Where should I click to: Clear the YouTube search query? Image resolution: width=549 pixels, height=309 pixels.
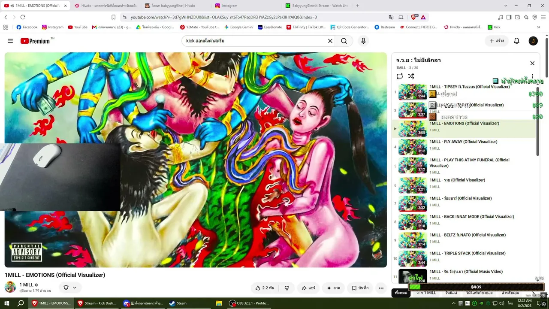coord(330,41)
